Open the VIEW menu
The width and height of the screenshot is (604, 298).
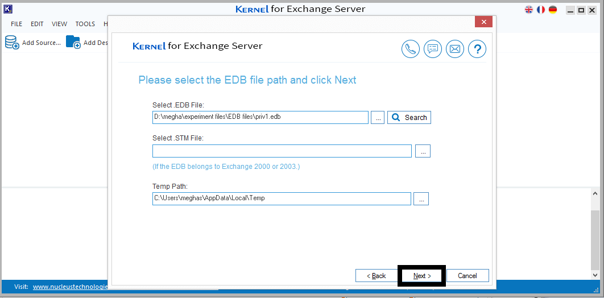pyautogui.click(x=59, y=24)
